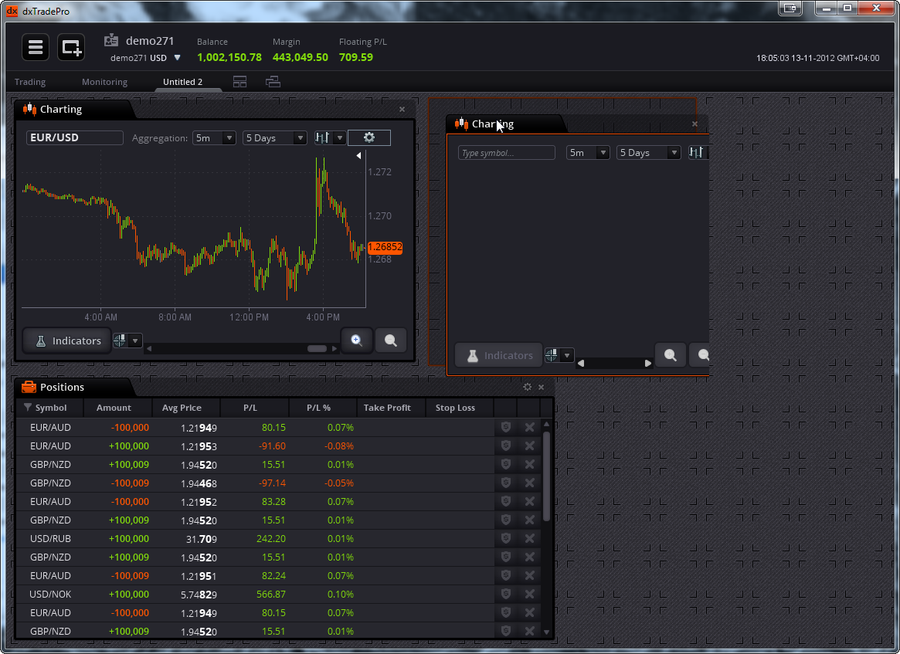Switch to the Monitoring tab

coord(104,82)
